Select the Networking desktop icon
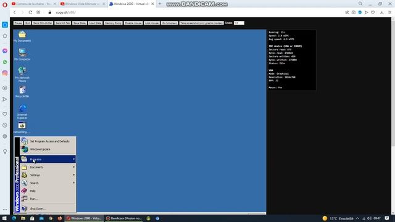Viewport: 395px width, 222px height. [x=22, y=128]
